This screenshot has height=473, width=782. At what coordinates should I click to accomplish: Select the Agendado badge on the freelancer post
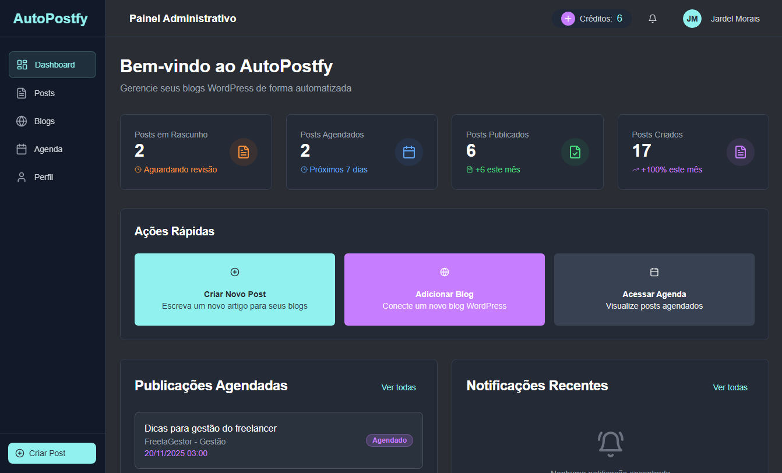click(x=389, y=440)
